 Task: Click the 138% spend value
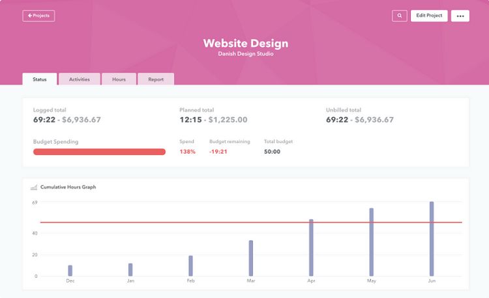[187, 152]
